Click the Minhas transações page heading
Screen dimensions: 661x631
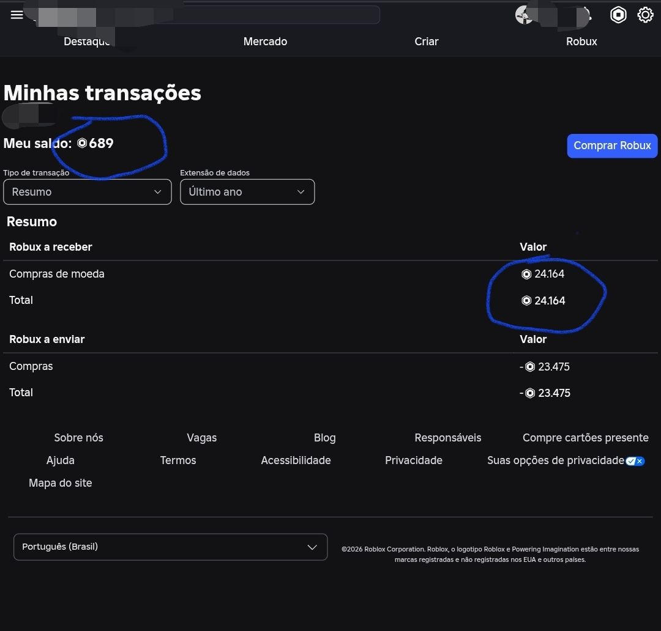pos(102,93)
